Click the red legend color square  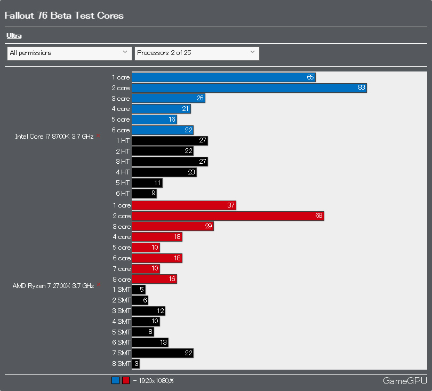tap(126, 380)
